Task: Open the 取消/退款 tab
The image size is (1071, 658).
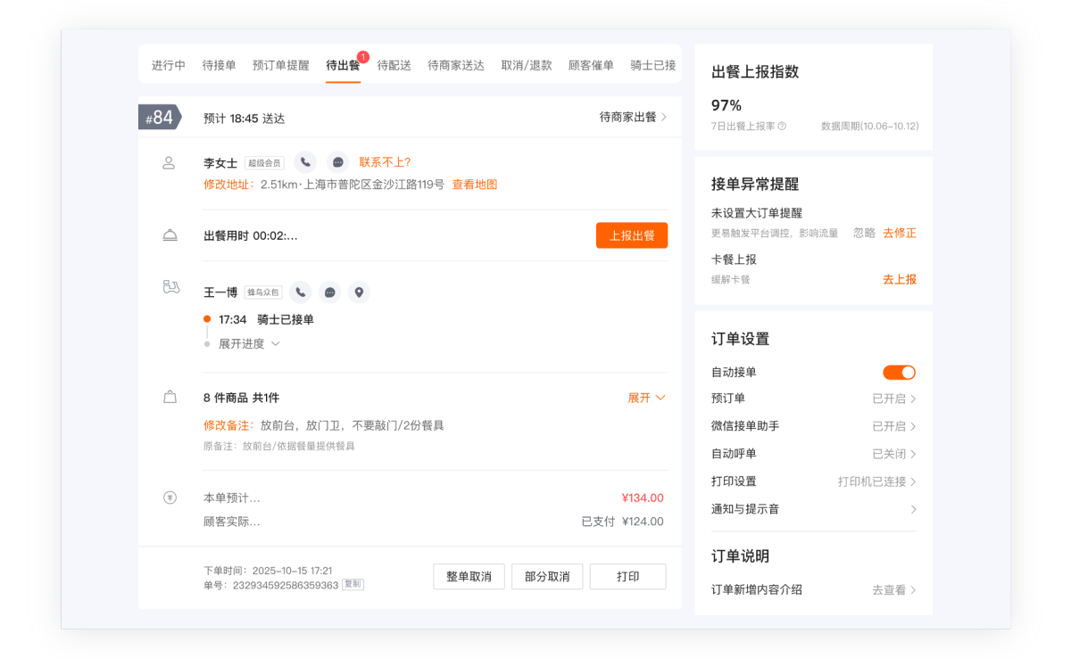Action: pyautogui.click(x=526, y=65)
